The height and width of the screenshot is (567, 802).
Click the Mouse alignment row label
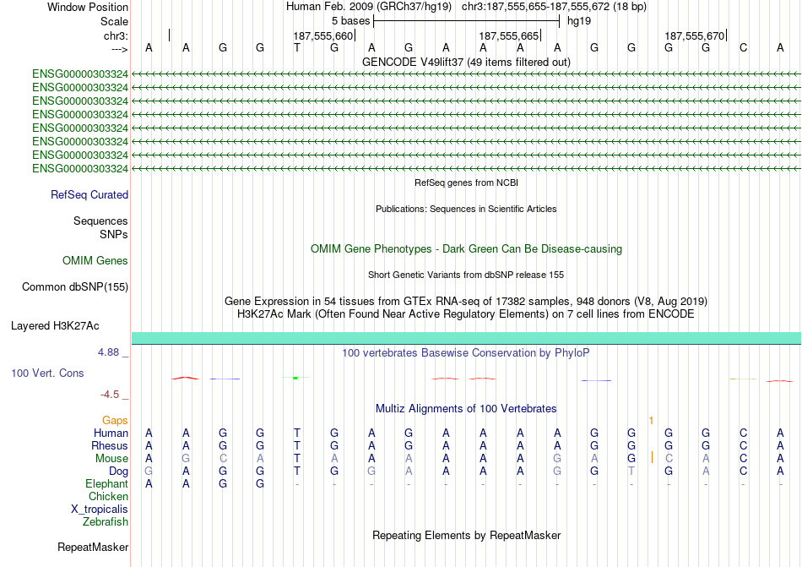coord(111,459)
